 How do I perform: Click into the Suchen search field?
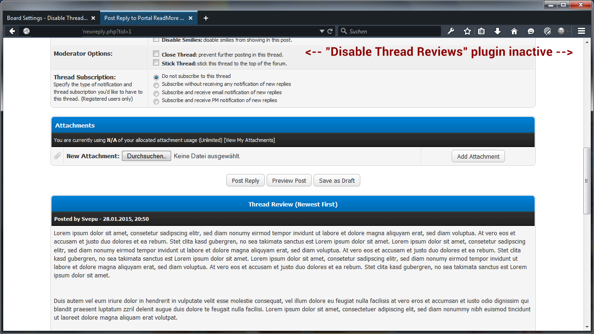pos(393,31)
